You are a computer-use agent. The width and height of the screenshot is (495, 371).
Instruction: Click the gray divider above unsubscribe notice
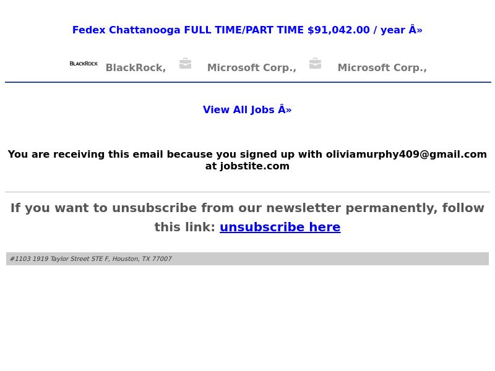pyautogui.click(x=247, y=192)
